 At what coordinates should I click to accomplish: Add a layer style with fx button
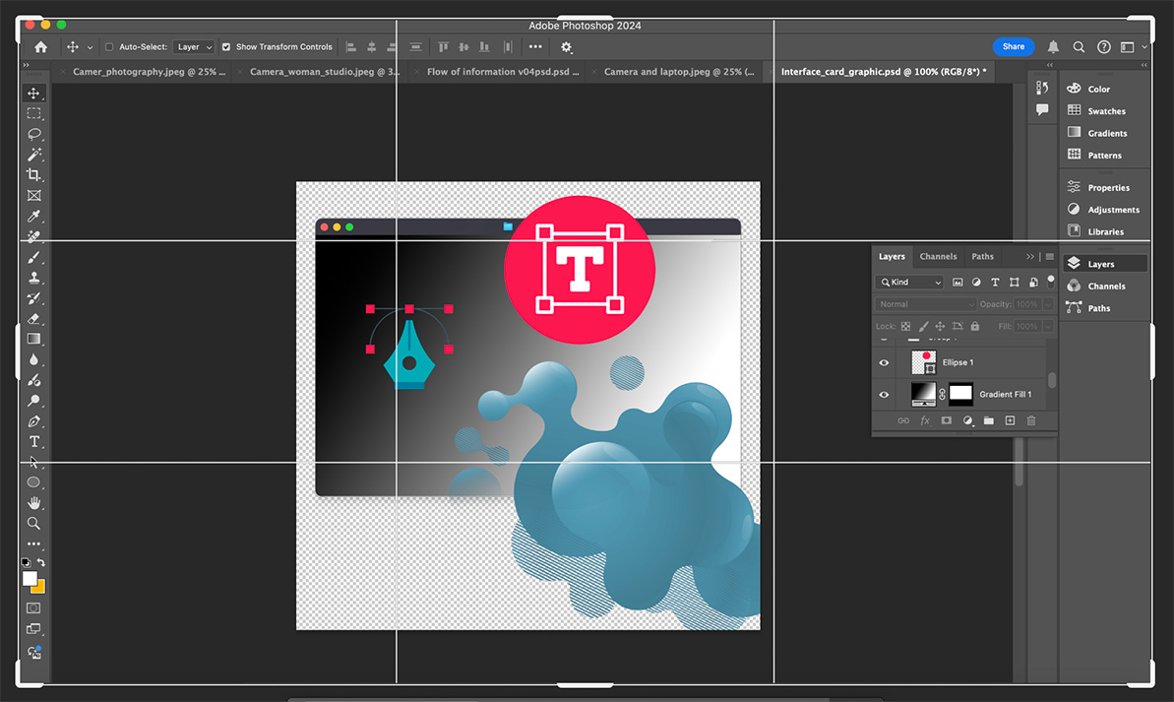point(925,421)
